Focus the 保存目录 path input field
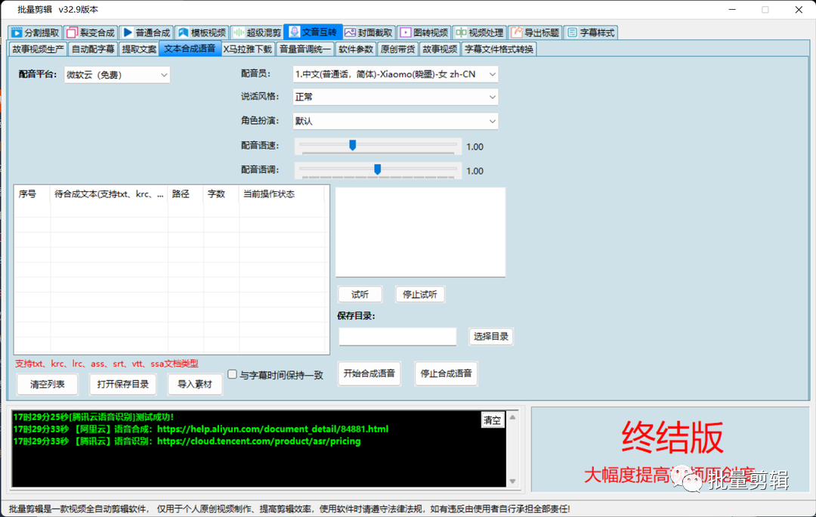The height and width of the screenshot is (517, 816). tap(397, 336)
